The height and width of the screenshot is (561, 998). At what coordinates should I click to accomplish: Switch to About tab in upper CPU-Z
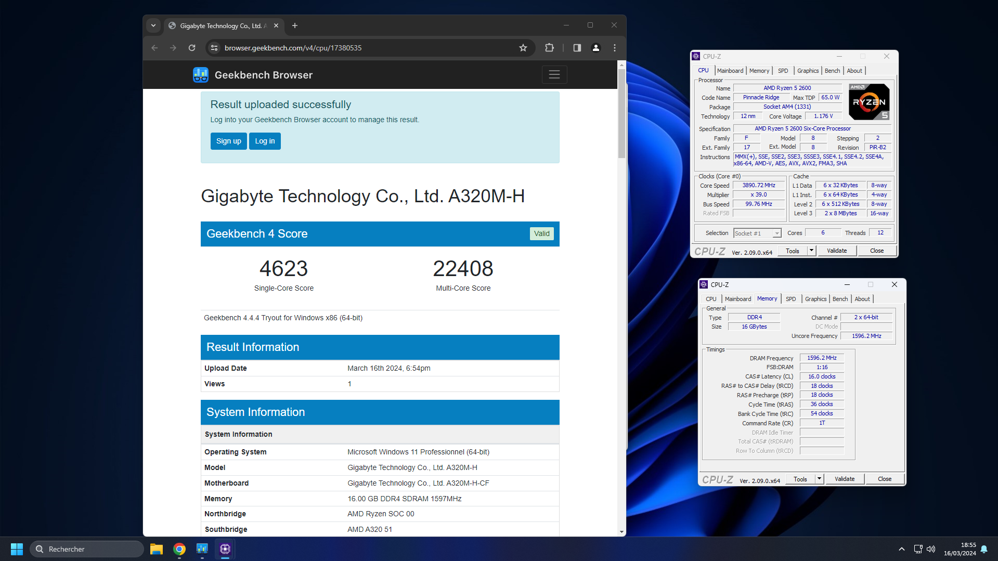[854, 71]
